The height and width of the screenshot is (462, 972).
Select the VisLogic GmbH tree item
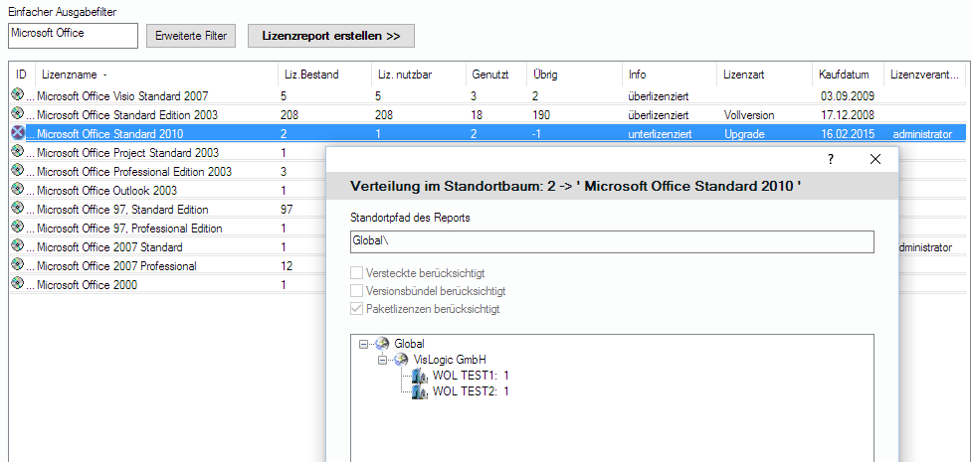click(x=450, y=360)
